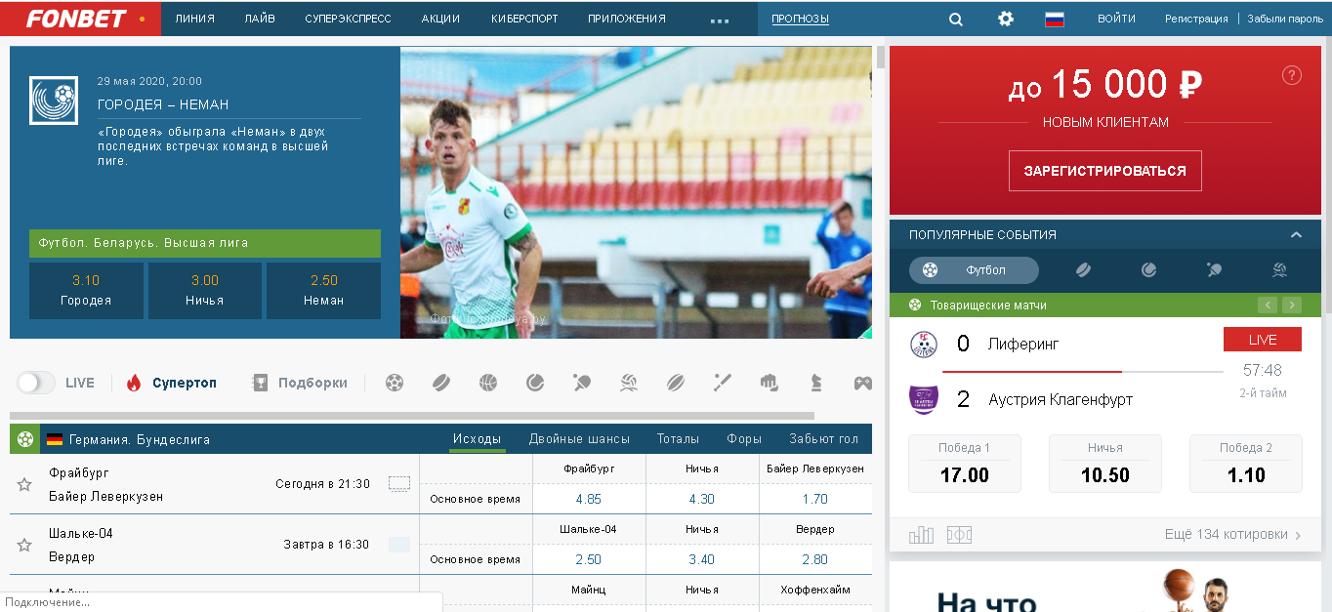1332x612 pixels.
Task: Select tennis ball in Popular events
Action: (x=1149, y=270)
